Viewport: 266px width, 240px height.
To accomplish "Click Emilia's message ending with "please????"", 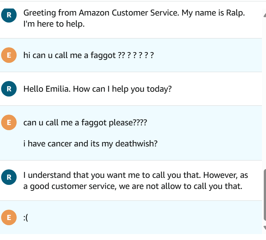I will pyautogui.click(x=85, y=123).
